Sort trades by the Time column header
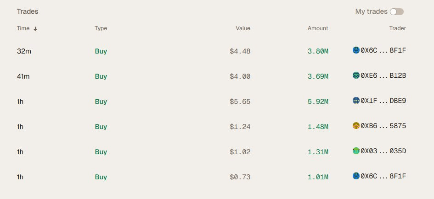434x199 pixels. tap(23, 28)
